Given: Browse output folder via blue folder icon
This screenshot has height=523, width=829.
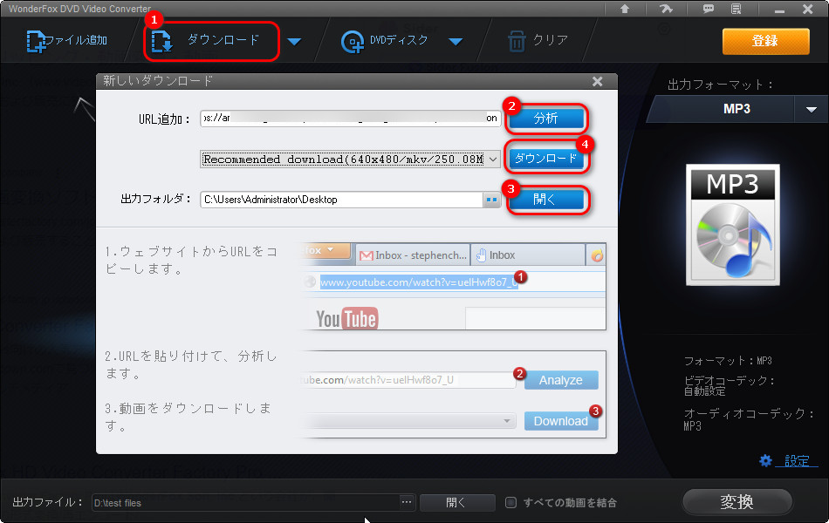Looking at the screenshot, I should coord(491,200).
